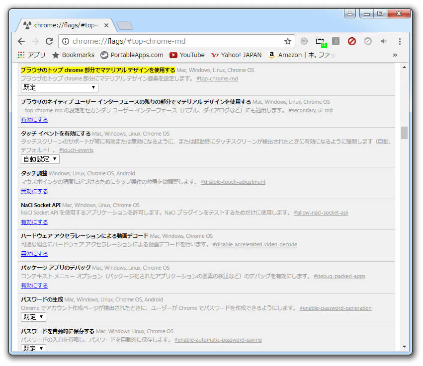The height and width of the screenshot is (366, 423).
Task: Click the #disable-accelerated-video-decode anchor link
Action: [x=254, y=244]
